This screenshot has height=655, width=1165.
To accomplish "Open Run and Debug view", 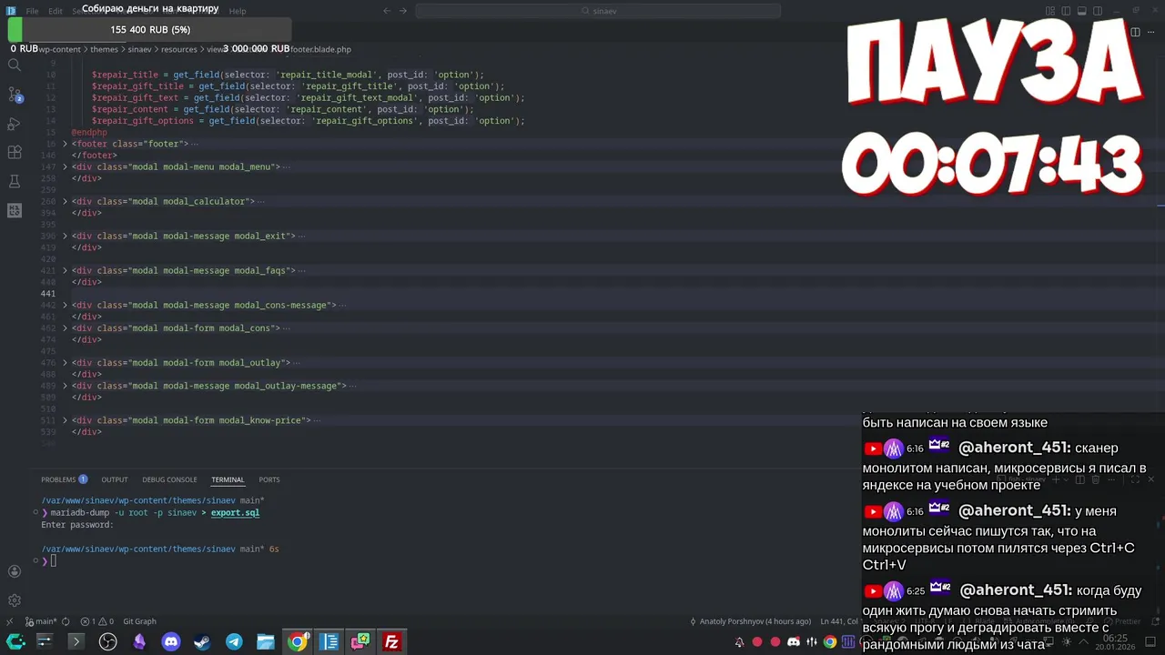I will pos(14,124).
